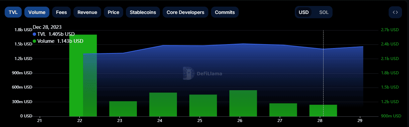
Task: Click the 'TVL 1.405b USD' tooltip entry
Action: tap(54, 34)
